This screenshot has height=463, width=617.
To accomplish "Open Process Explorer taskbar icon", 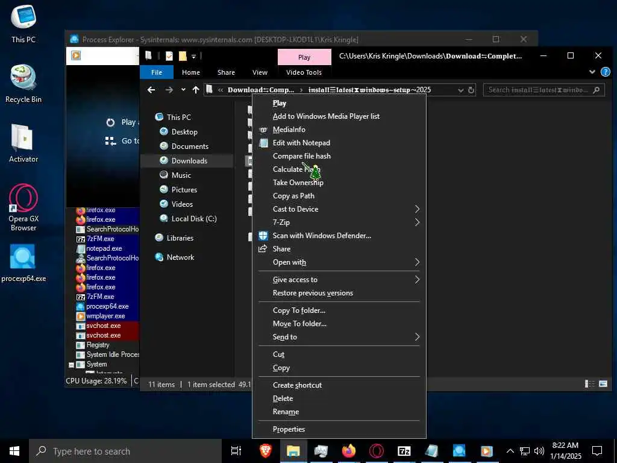I will tap(459, 451).
